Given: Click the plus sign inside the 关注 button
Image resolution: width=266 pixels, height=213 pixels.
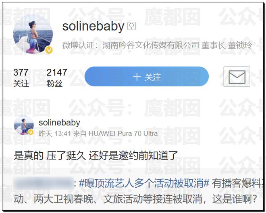Looking at the screenshot, I should click(137, 77).
